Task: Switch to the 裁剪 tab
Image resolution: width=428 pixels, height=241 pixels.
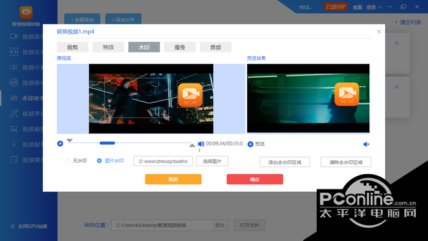Action: click(x=72, y=47)
